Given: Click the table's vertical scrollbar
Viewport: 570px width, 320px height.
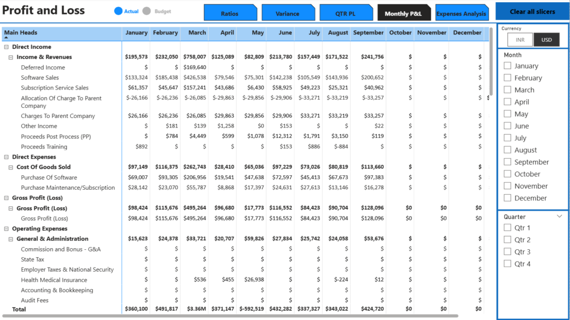Looking at the screenshot, I should pyautogui.click(x=490, y=61).
